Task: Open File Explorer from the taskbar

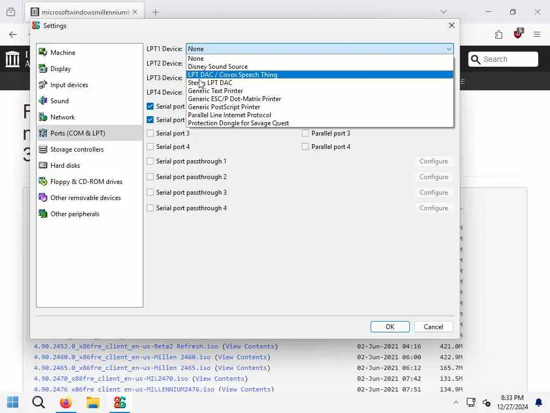Action: tap(93, 402)
